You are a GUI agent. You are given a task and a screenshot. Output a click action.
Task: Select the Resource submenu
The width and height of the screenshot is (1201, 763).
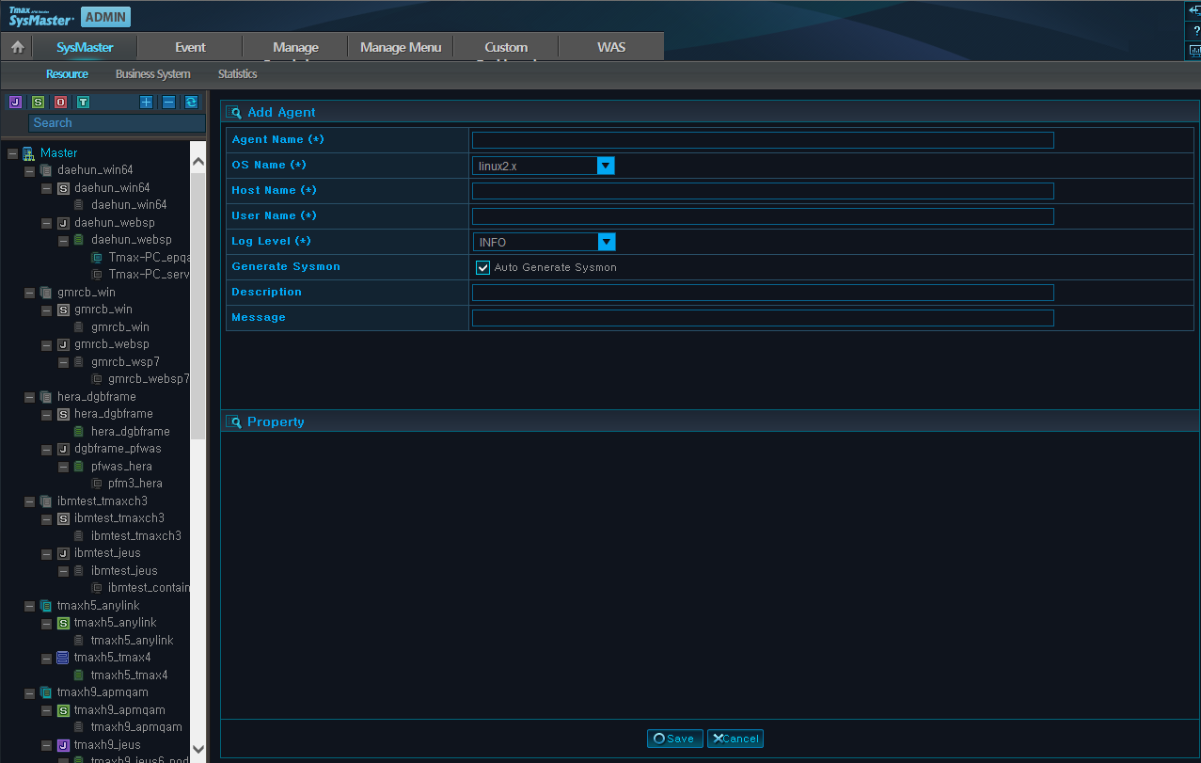point(67,73)
